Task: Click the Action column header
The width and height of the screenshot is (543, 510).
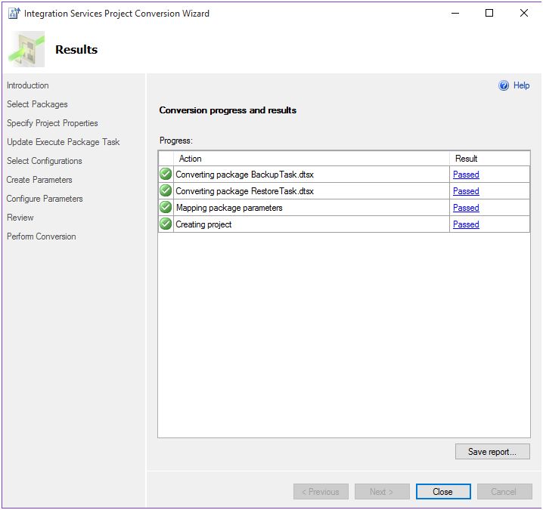Action: point(312,159)
